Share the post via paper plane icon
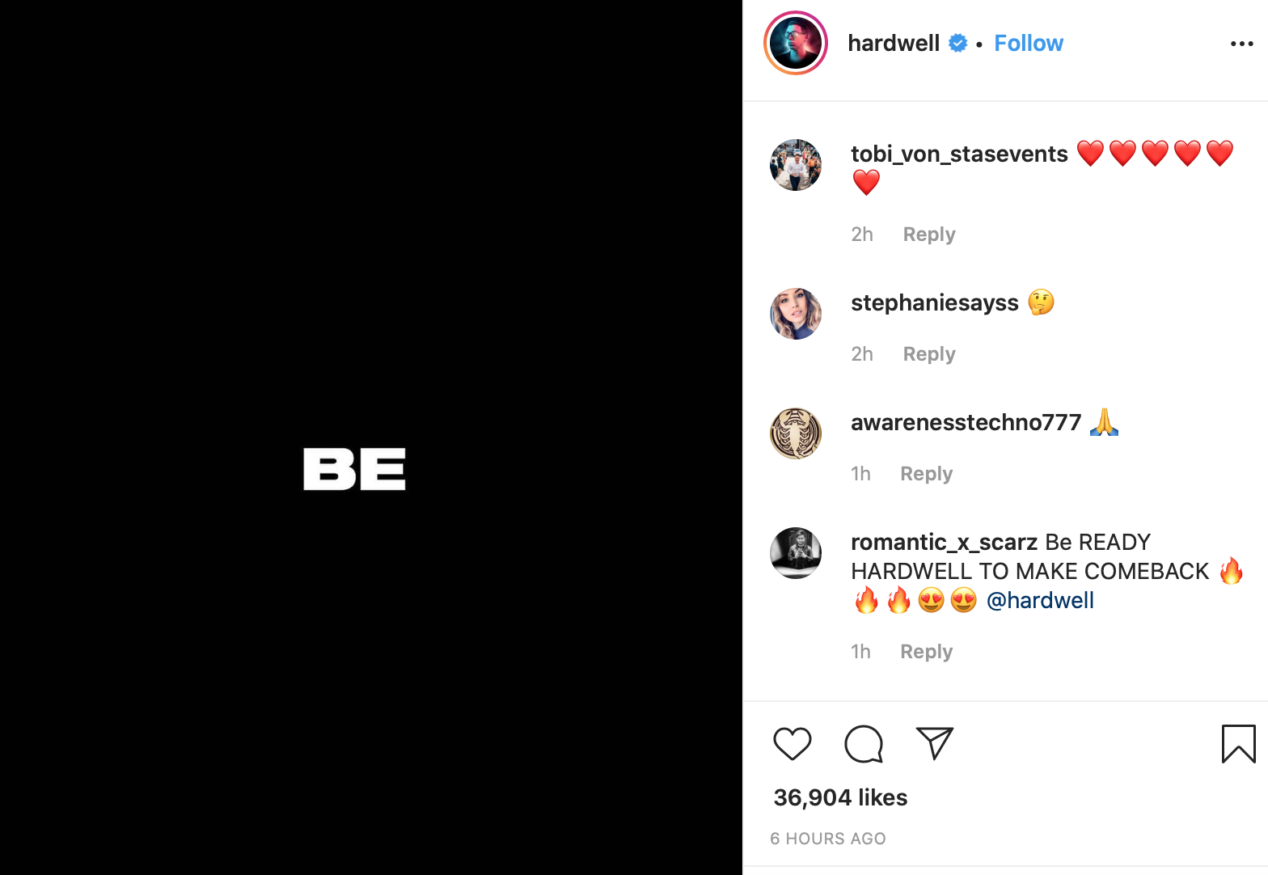Image resolution: width=1268 pixels, height=875 pixels. (935, 743)
